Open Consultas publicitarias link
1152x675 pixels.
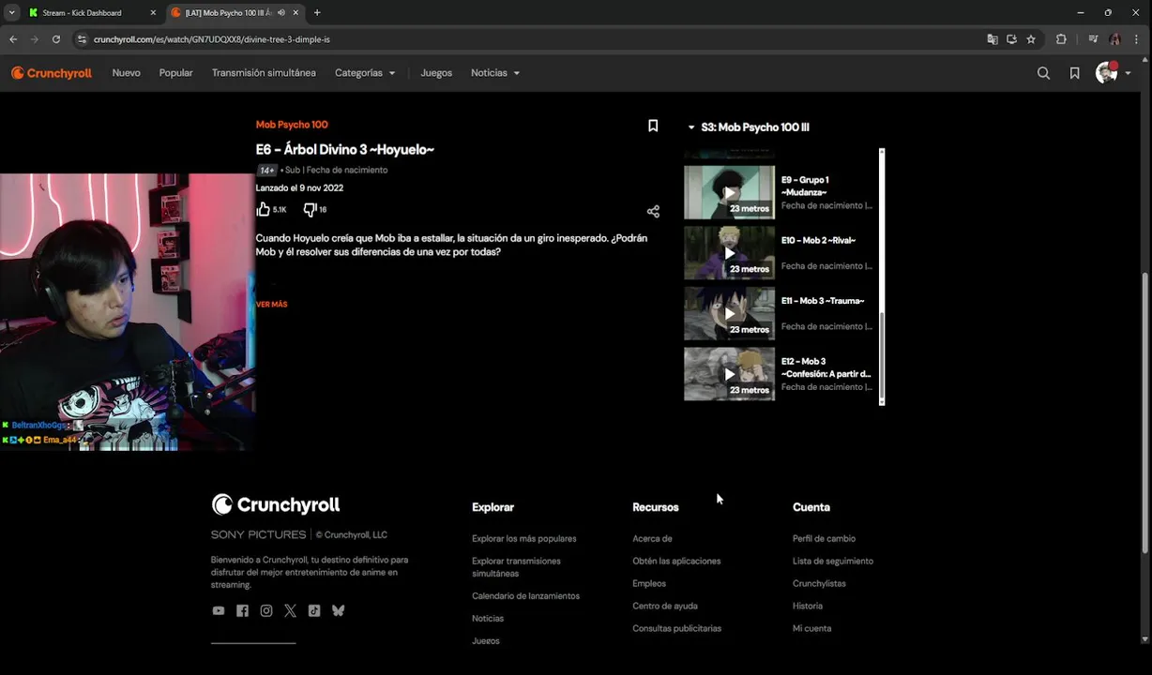point(676,629)
